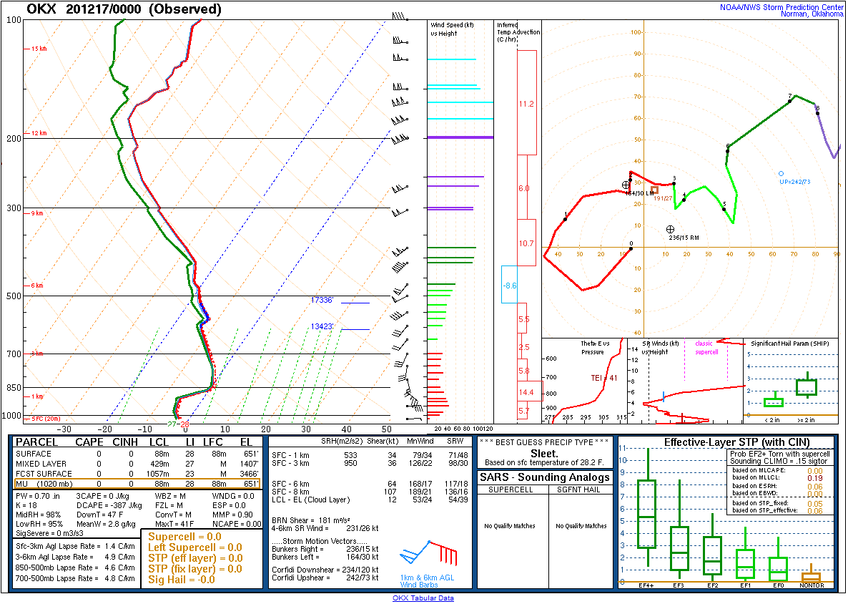Click the LCL - EL (Cloud Layer) row

[370, 500]
